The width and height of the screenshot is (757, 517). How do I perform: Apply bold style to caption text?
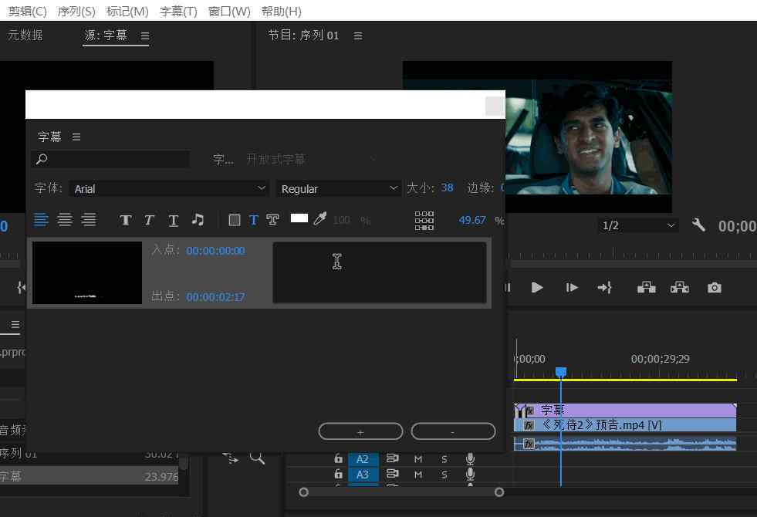point(126,221)
